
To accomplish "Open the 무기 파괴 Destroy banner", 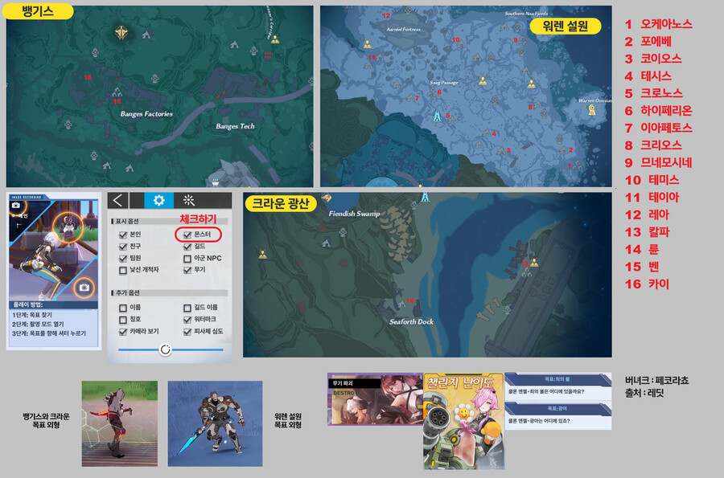I will [x=374, y=398].
